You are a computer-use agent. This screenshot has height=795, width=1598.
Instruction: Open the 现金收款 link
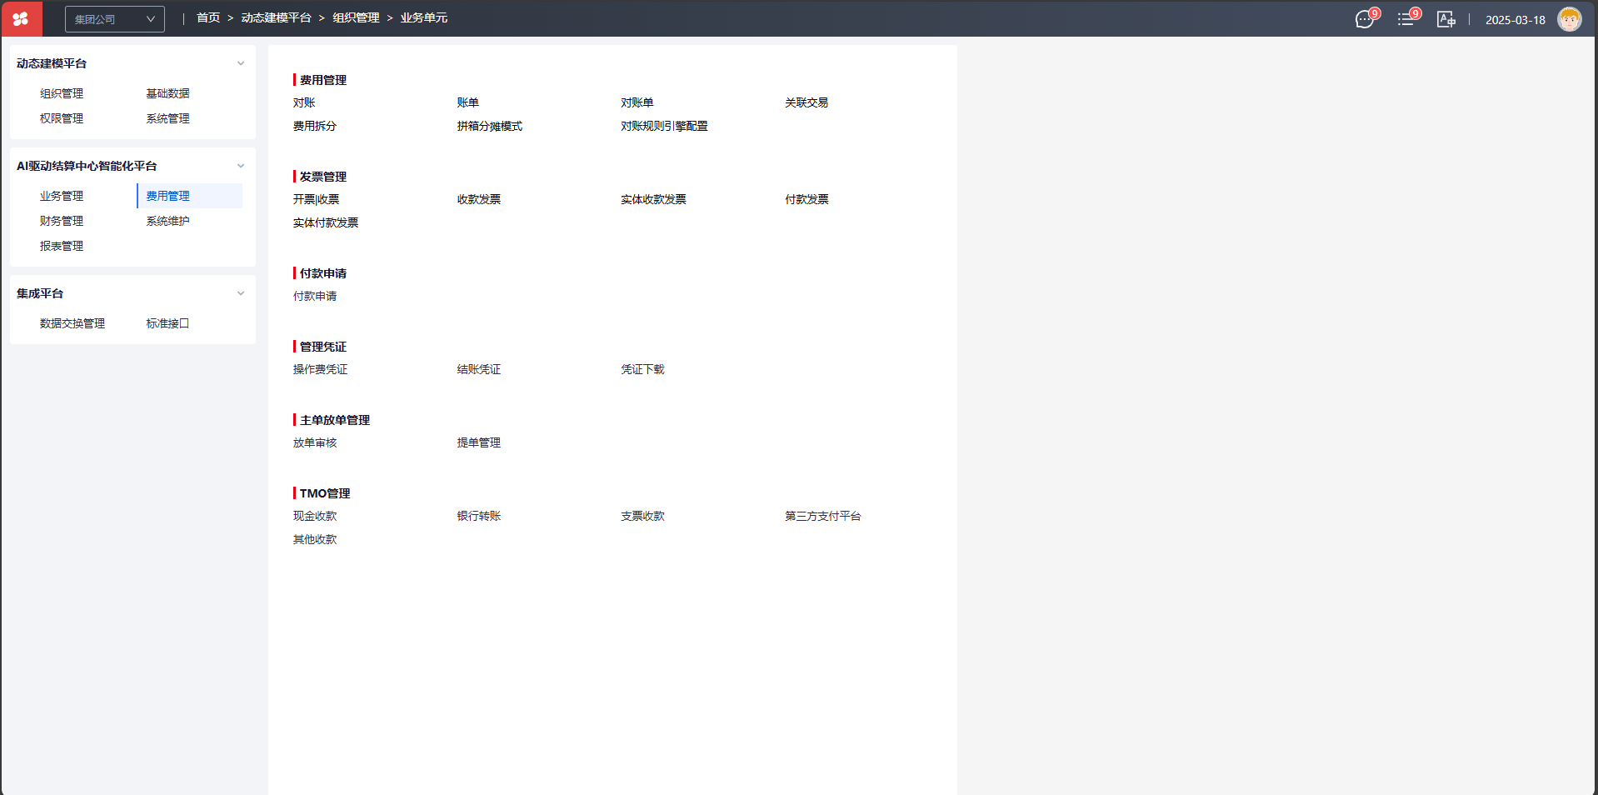[315, 516]
